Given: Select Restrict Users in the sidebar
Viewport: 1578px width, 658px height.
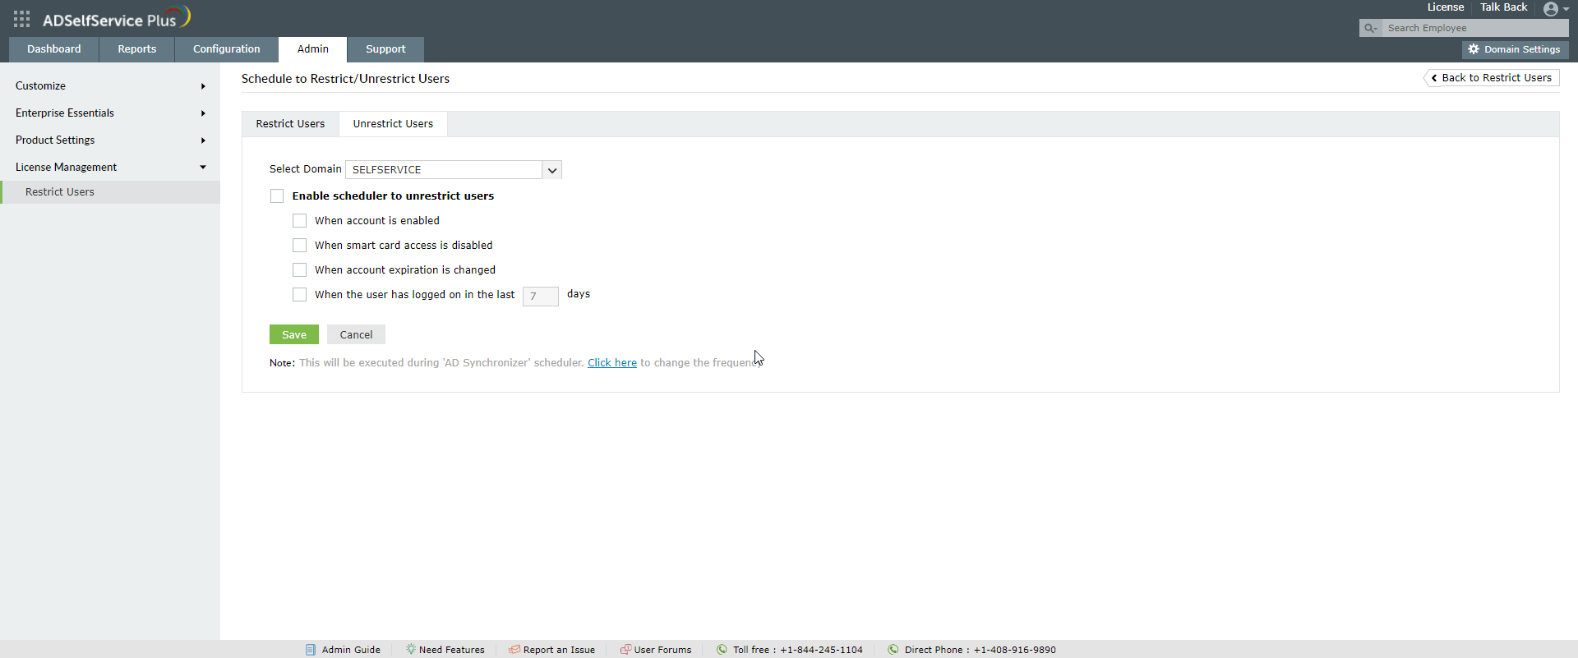Looking at the screenshot, I should [110, 192].
